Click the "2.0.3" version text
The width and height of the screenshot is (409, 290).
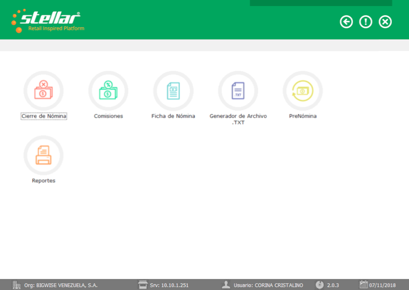tap(333, 285)
